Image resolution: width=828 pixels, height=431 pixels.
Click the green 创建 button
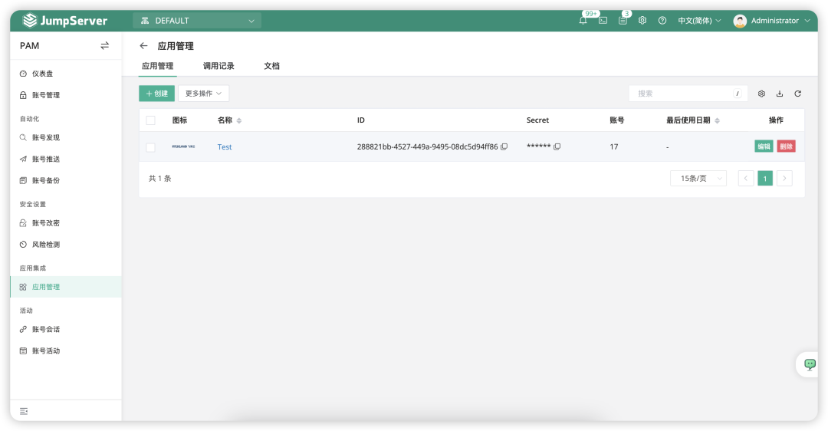[x=156, y=94]
